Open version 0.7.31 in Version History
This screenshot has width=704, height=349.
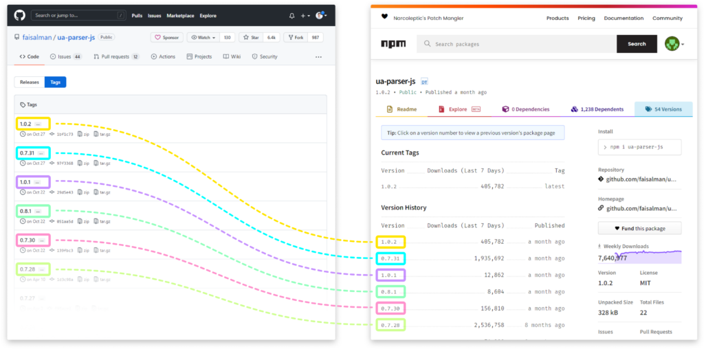pyautogui.click(x=390, y=259)
